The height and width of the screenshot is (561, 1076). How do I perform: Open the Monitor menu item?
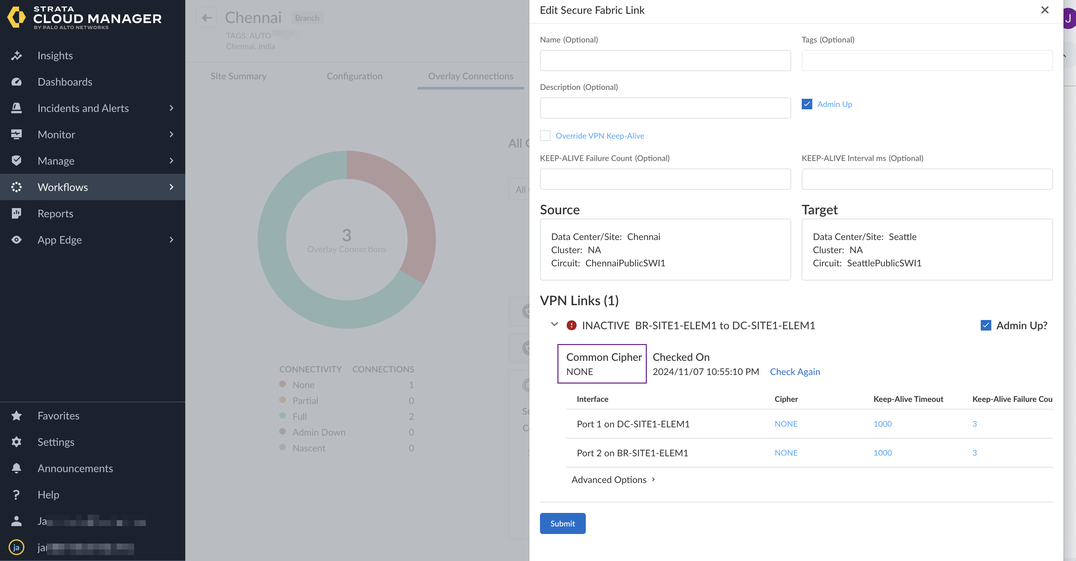tap(56, 134)
